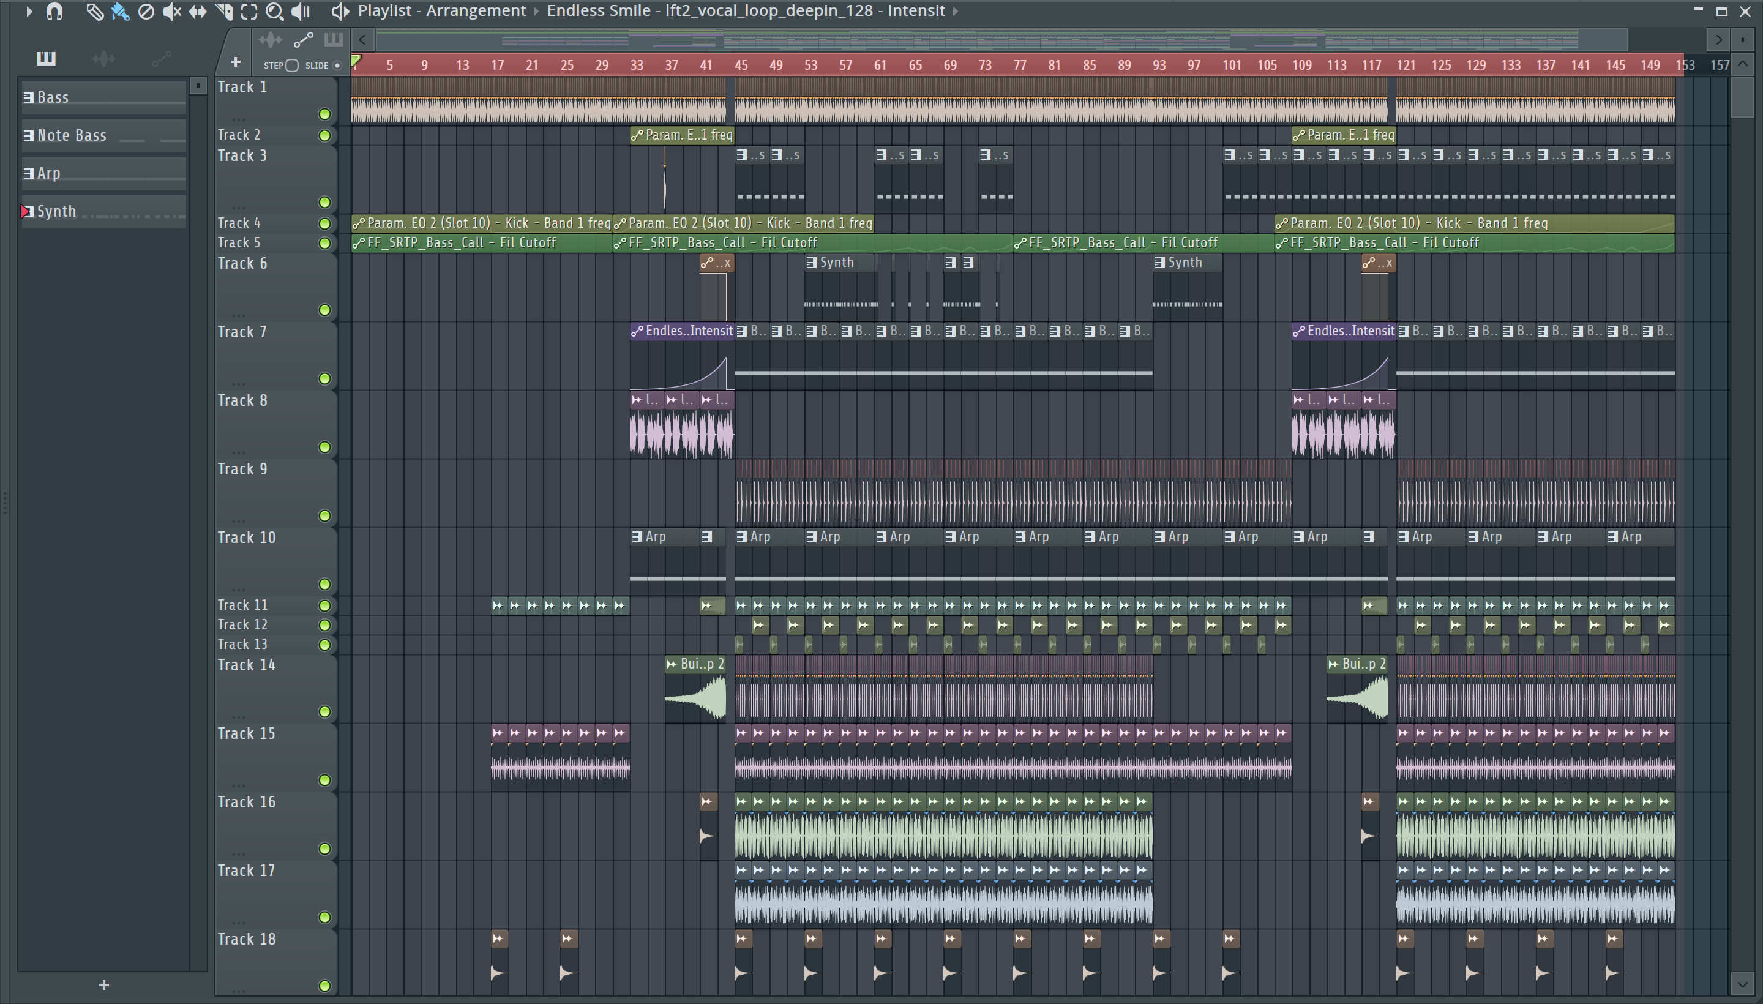
Task: Select the Mute tool
Action: coord(171,11)
